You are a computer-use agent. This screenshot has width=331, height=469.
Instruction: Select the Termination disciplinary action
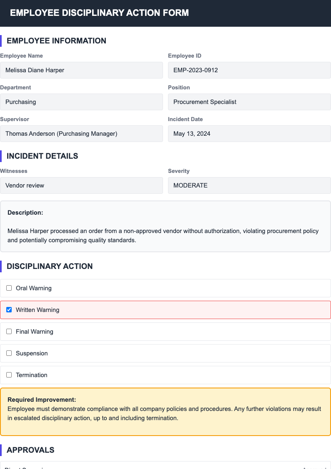point(9,375)
